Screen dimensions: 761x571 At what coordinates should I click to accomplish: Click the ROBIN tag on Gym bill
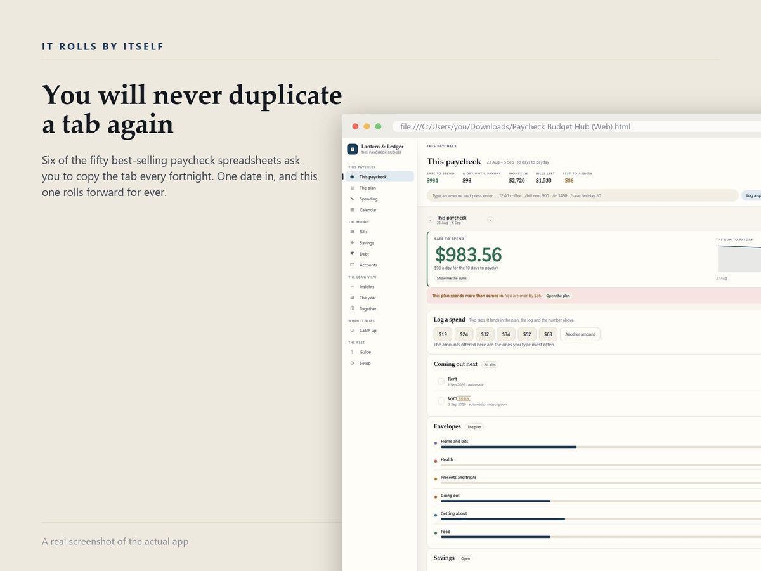(x=464, y=398)
